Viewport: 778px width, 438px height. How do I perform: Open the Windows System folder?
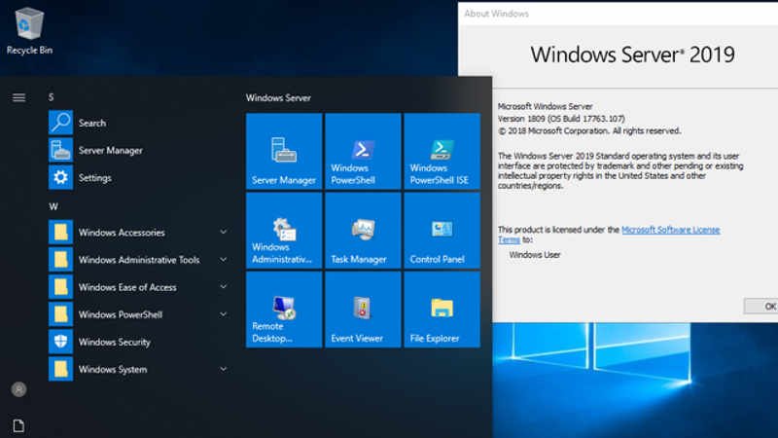click(x=137, y=369)
